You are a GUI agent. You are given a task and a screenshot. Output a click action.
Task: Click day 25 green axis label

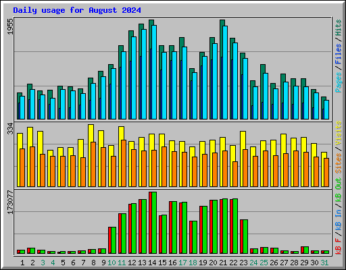pyautogui.click(x=264, y=263)
